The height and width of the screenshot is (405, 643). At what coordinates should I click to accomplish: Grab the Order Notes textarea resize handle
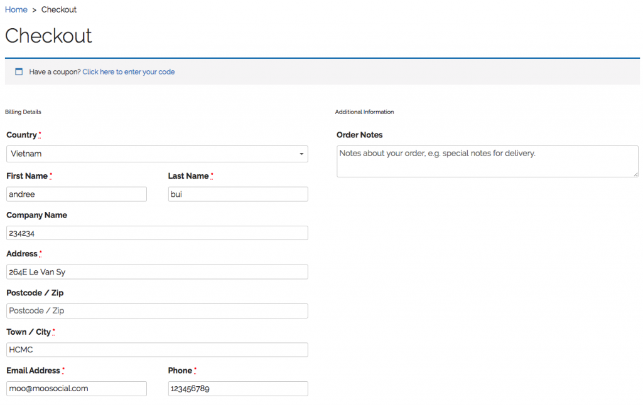point(635,174)
